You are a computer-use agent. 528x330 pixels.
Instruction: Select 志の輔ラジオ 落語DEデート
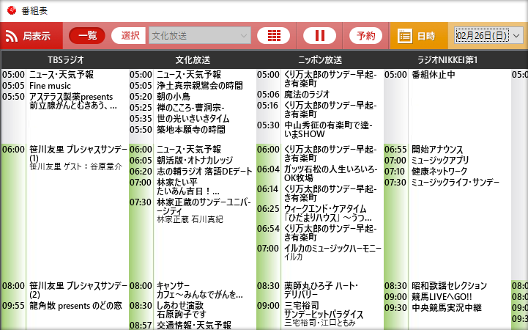pos(204,172)
